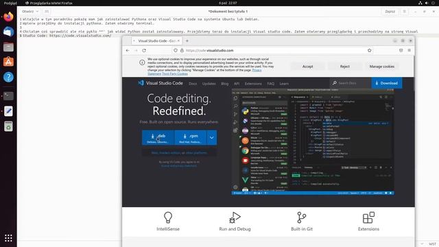Click the Built-in Git branch icon
Screen dimensions: 439x247
point(302,217)
